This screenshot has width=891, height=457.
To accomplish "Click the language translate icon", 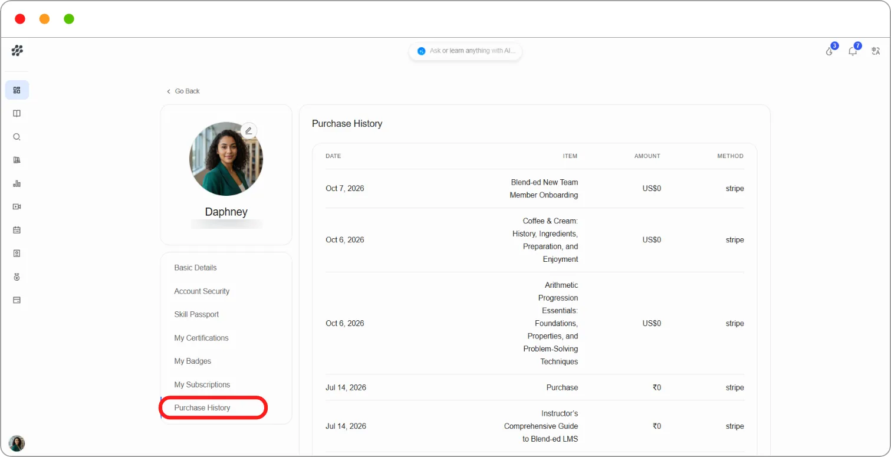I will pyautogui.click(x=876, y=51).
